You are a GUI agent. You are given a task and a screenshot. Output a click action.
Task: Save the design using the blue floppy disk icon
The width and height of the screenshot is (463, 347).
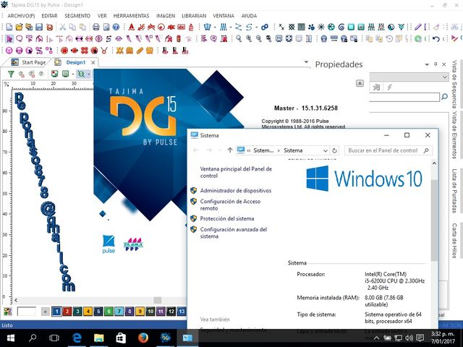[39, 27]
